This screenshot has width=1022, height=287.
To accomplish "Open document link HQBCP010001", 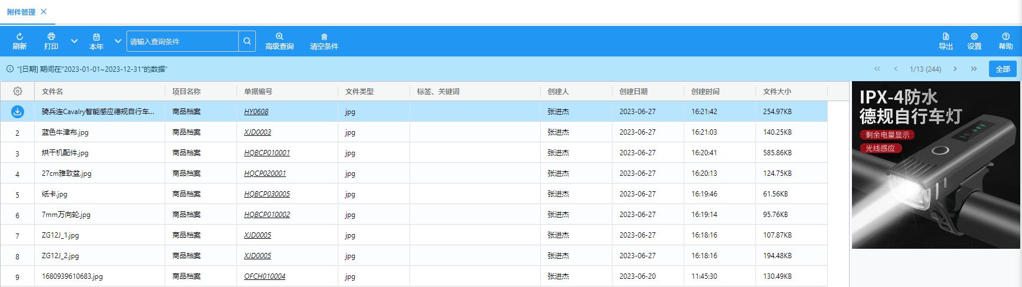I will point(267,153).
